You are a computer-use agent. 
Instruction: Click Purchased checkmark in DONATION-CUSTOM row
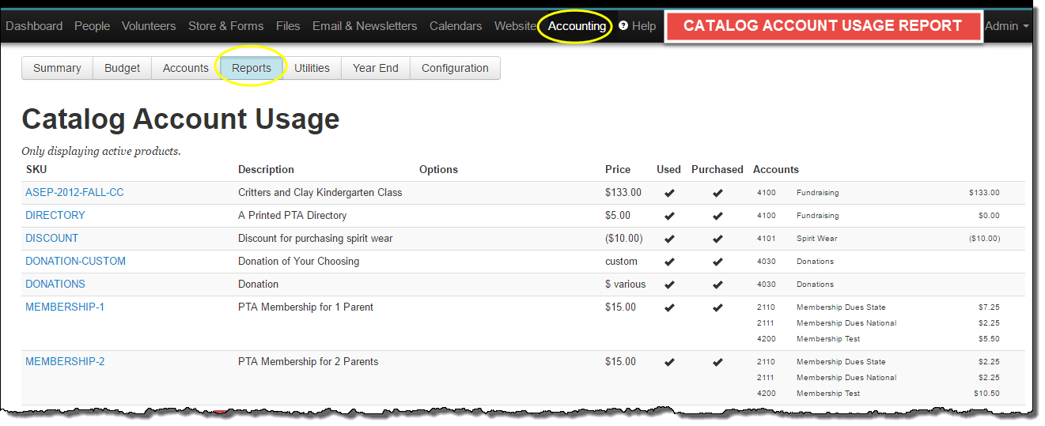717,262
